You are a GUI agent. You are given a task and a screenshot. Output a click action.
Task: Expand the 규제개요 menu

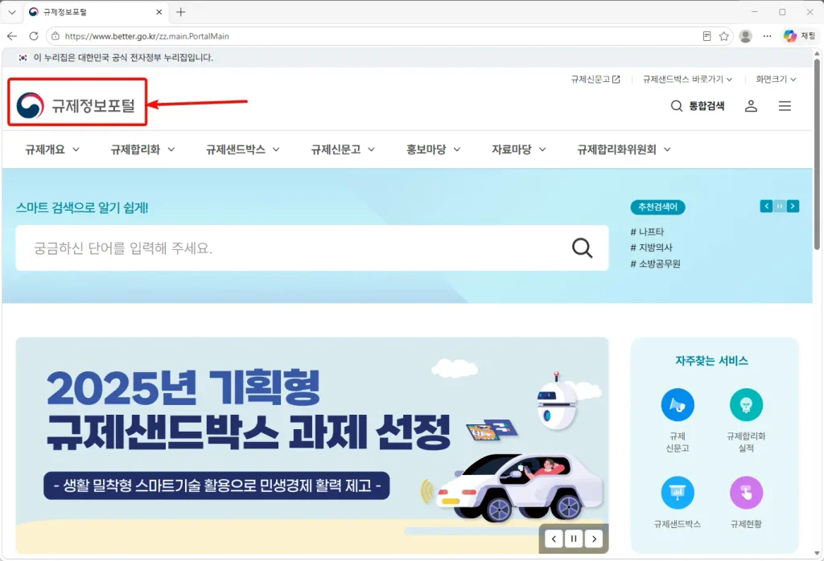[x=52, y=149]
